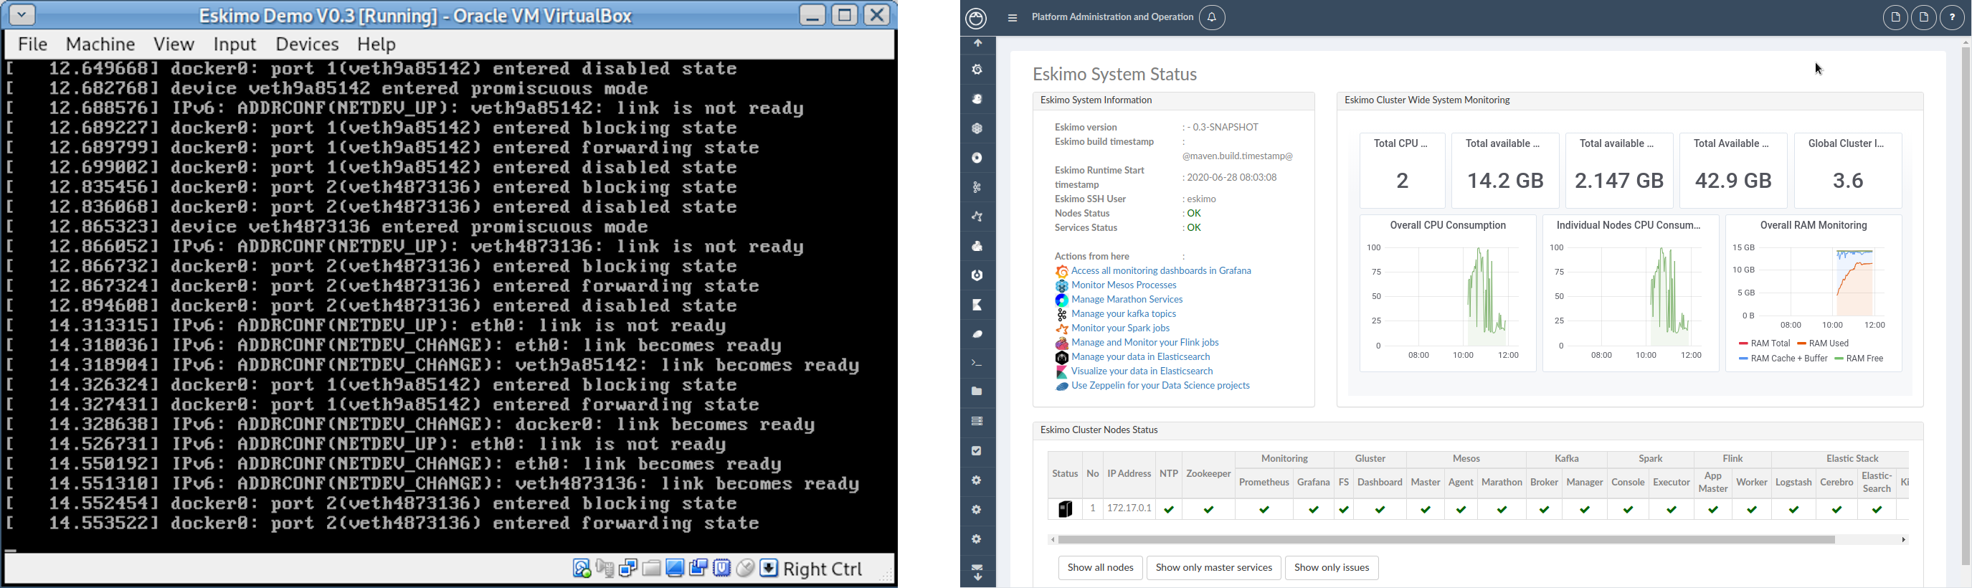The image size is (1972, 588).
Task: Open the Marathon circle sidebar icon
Action: pyautogui.click(x=977, y=158)
